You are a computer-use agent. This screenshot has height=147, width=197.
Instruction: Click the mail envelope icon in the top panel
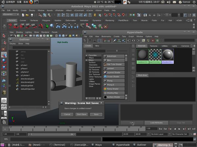(174, 2)
